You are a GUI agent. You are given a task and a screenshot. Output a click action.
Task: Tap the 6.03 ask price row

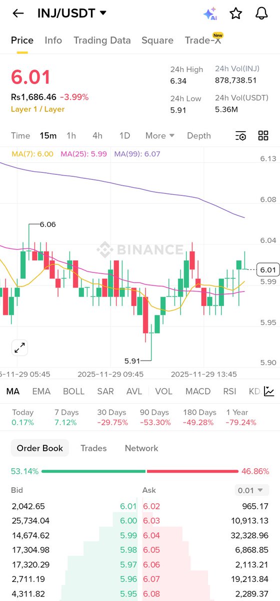tap(206, 521)
